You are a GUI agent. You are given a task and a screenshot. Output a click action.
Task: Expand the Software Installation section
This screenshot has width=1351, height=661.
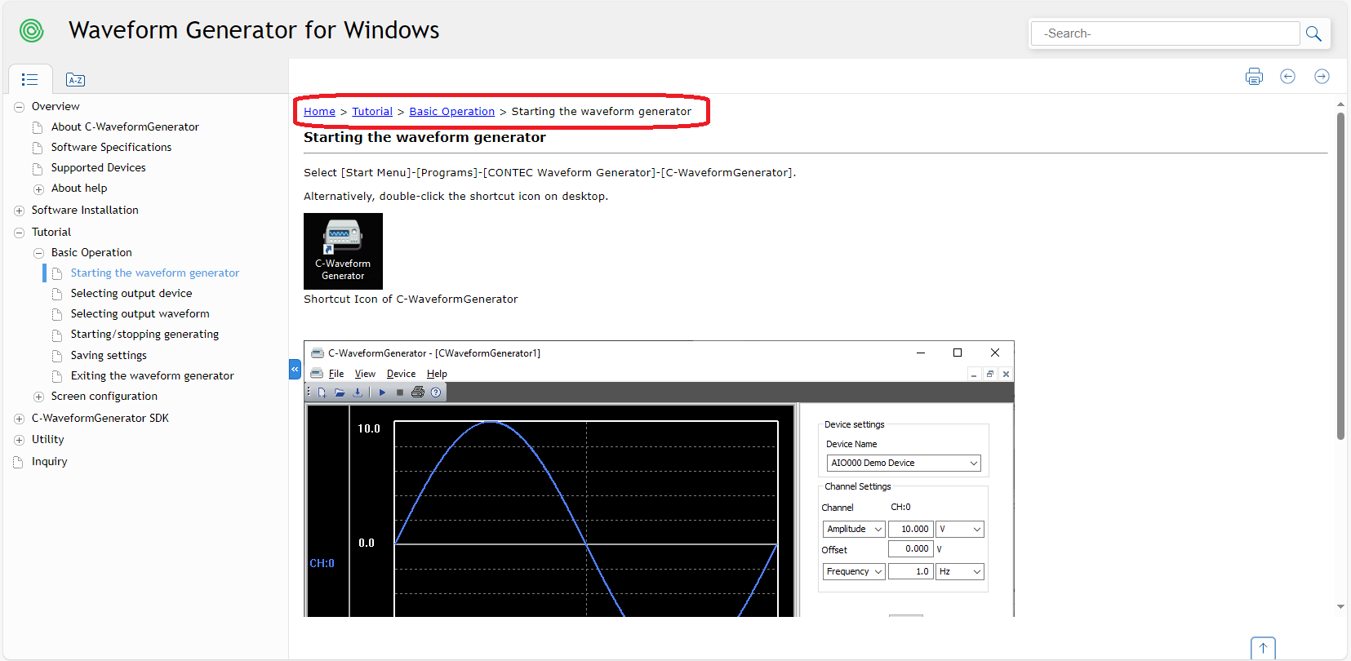tap(19, 211)
